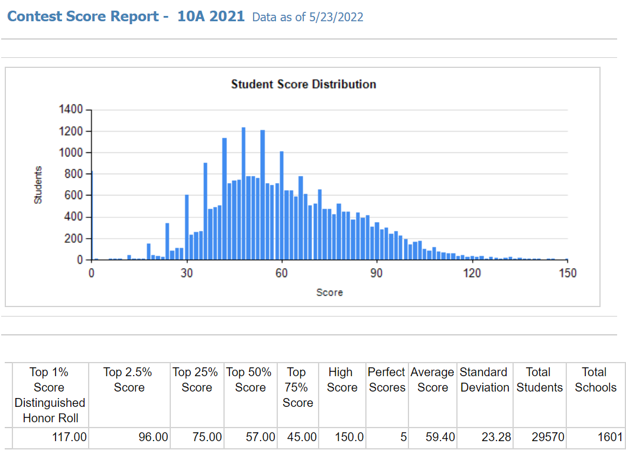Screen dimensions: 626x450
Task: Click the 90 x-axis tick label
Action: (377, 273)
